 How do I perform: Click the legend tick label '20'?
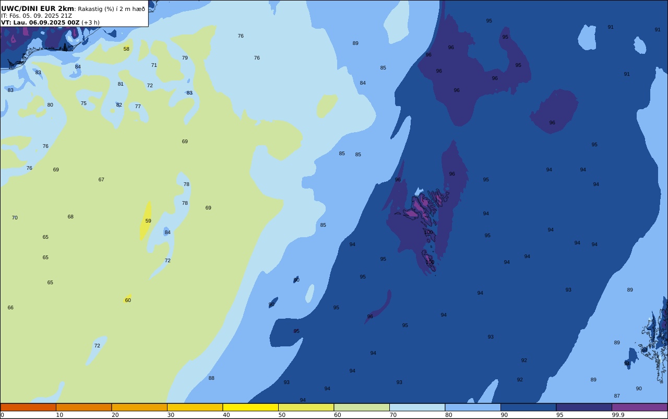[115, 415]
